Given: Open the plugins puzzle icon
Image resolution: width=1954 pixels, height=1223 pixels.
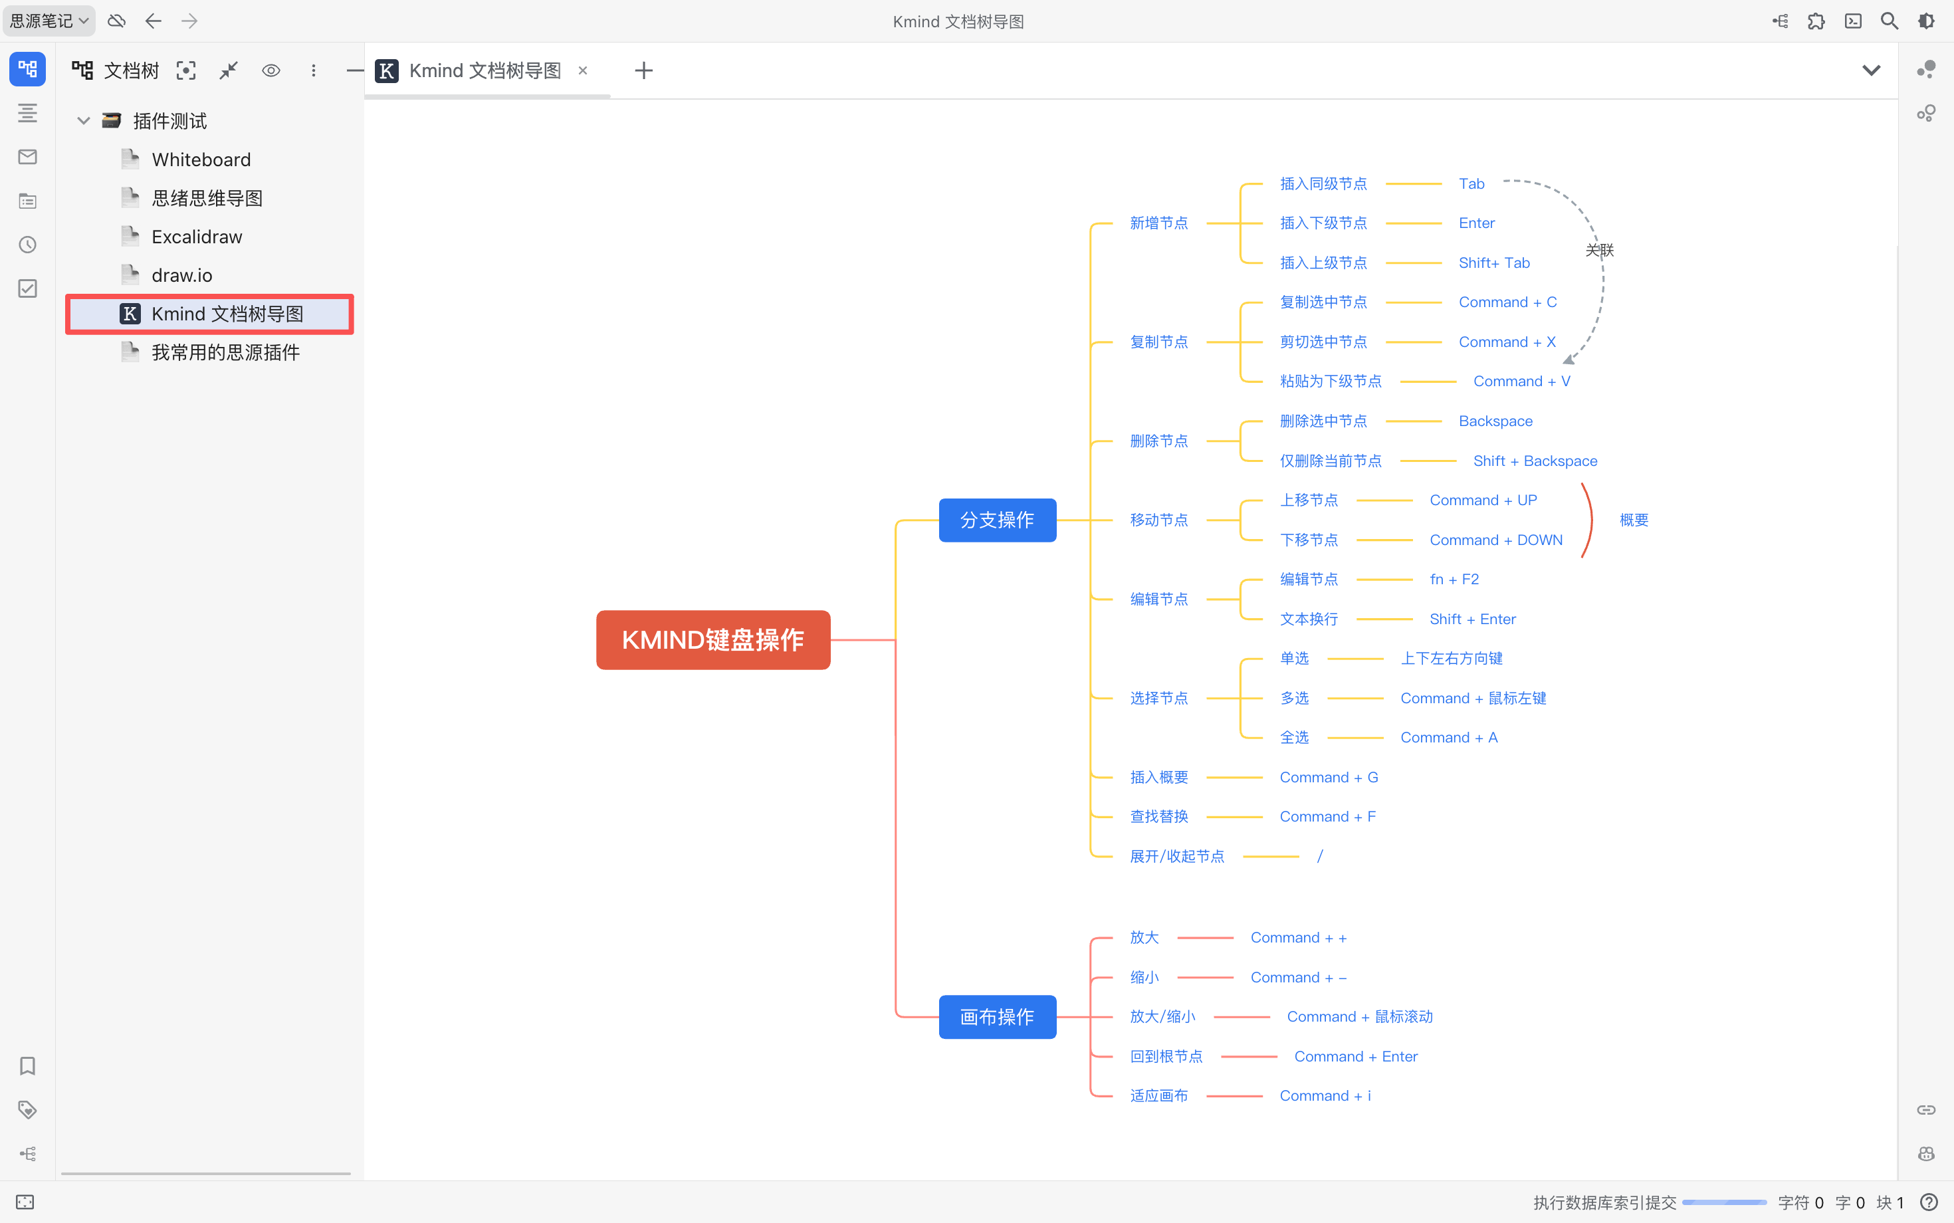Looking at the screenshot, I should pyautogui.click(x=1816, y=21).
